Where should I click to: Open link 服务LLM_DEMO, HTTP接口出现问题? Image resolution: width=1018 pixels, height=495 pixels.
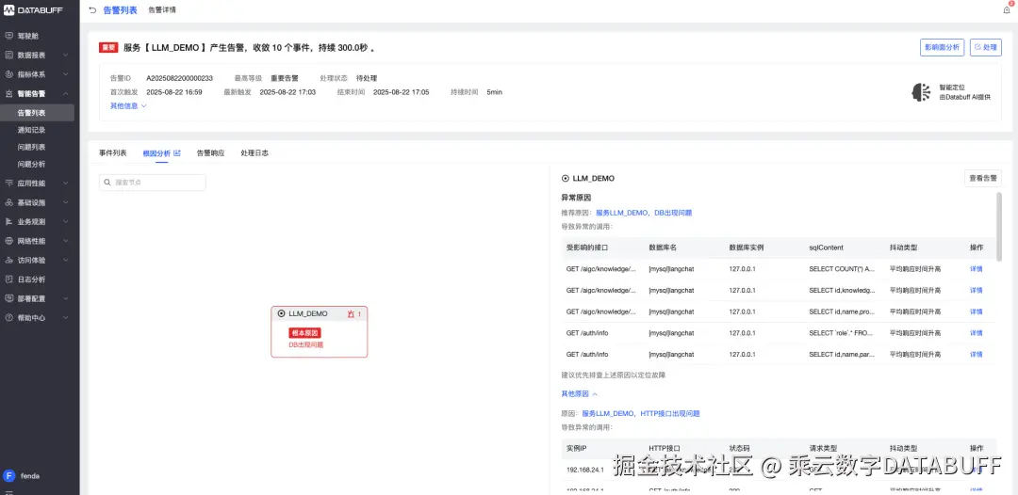click(x=641, y=413)
